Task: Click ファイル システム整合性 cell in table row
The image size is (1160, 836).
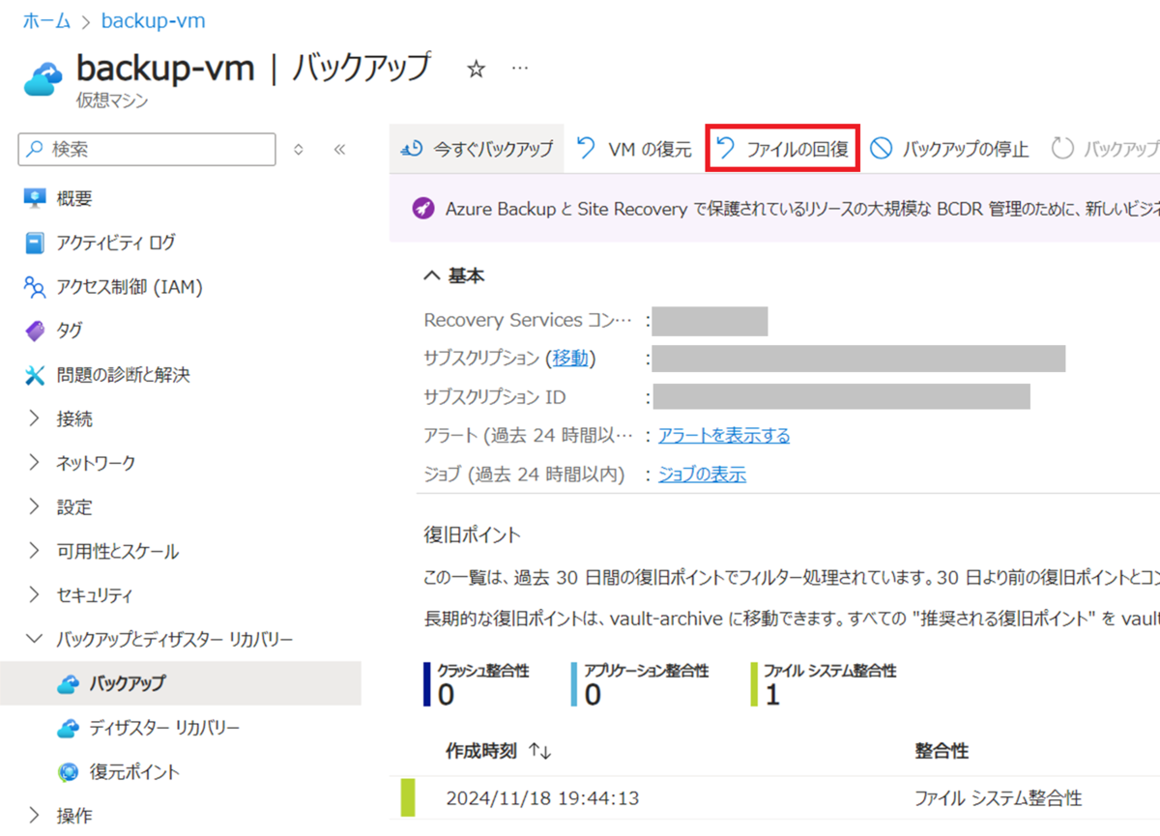Action: (999, 798)
